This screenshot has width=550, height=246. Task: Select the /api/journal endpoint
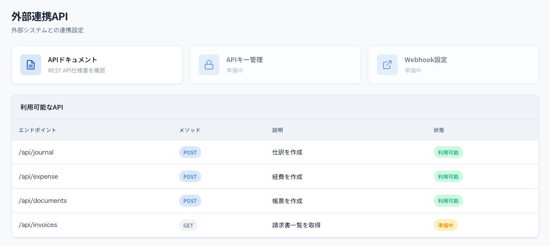36,152
